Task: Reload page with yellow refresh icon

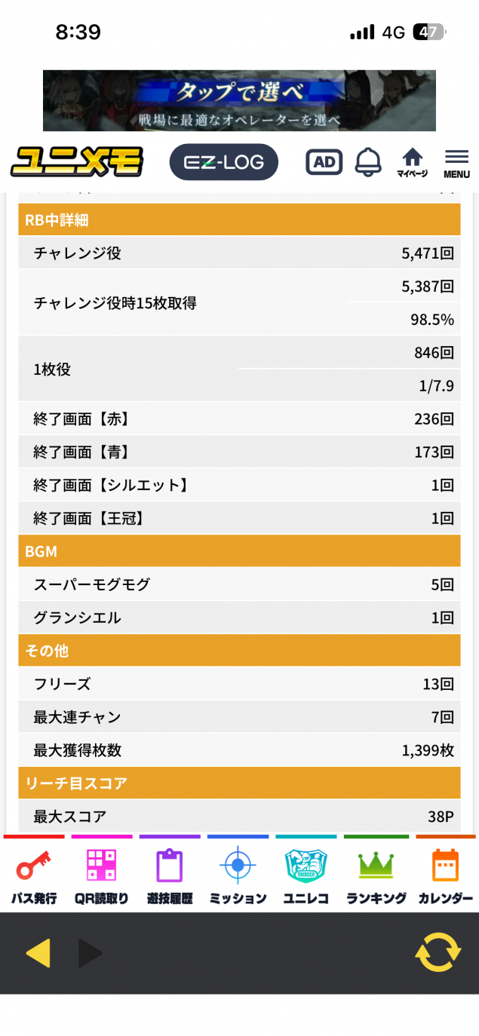Action: pyautogui.click(x=438, y=953)
